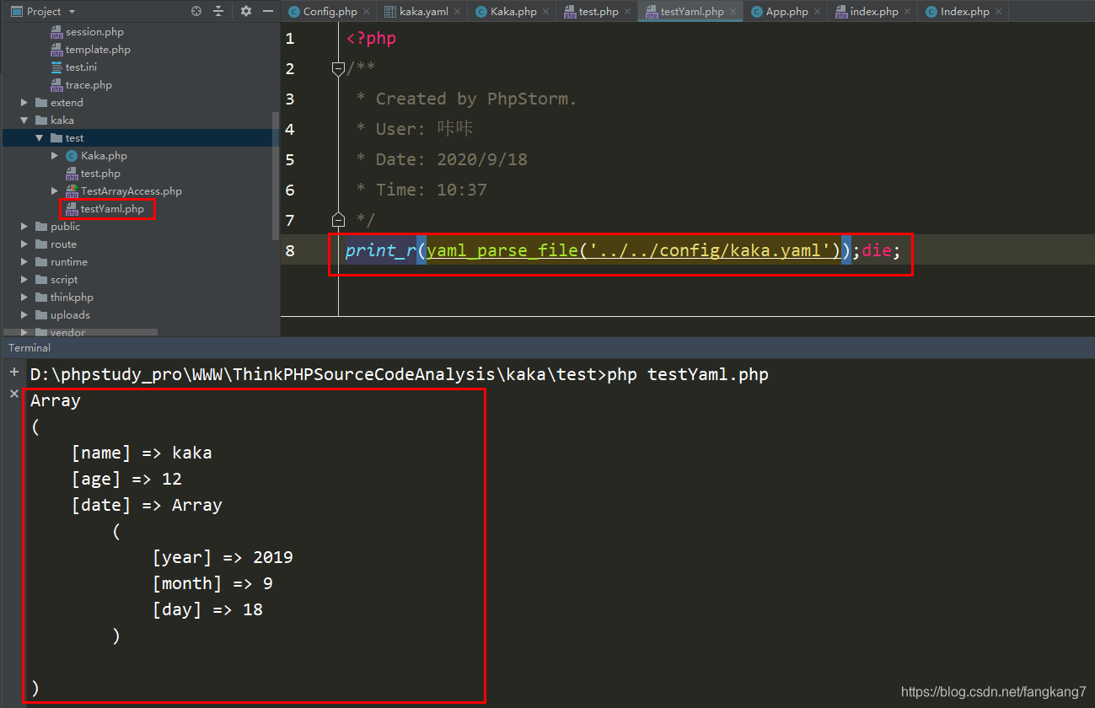The height and width of the screenshot is (708, 1095).
Task: Click the scroll-from-source locate icon
Action: [196, 11]
